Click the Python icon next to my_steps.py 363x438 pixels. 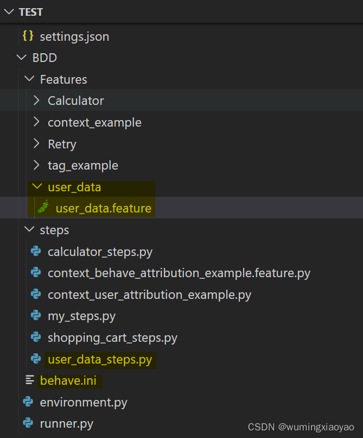[x=35, y=316]
